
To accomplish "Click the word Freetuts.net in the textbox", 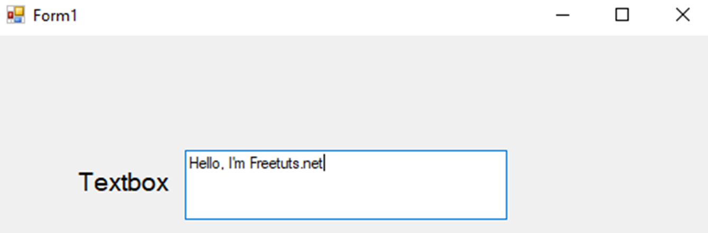I will click(x=285, y=163).
